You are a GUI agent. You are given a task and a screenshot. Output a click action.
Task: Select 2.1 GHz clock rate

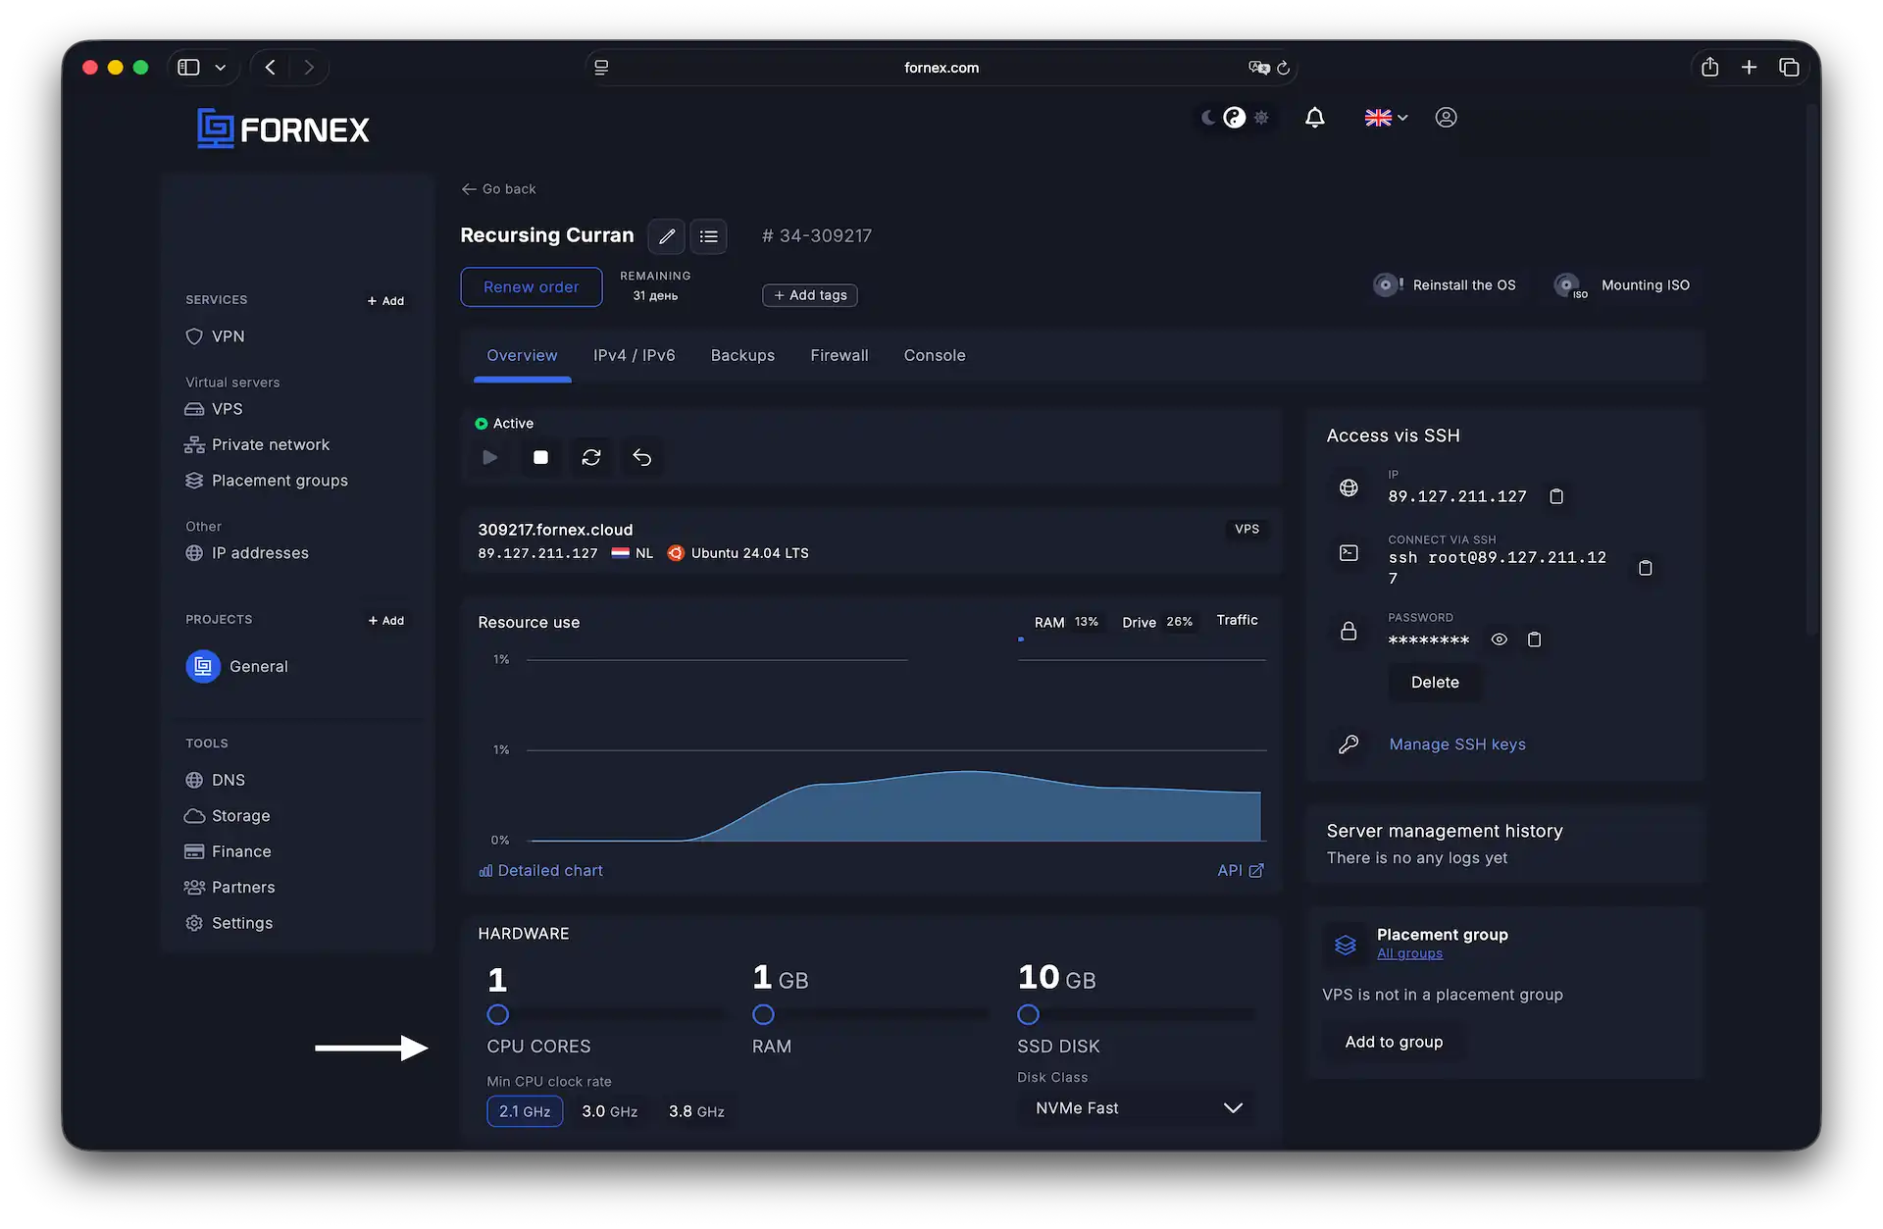(x=525, y=1112)
